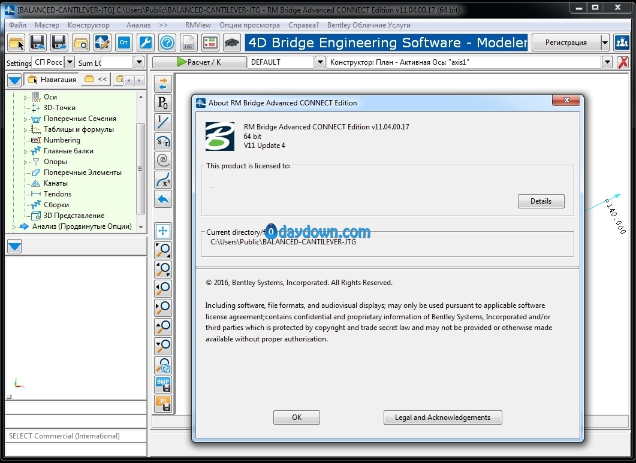This screenshot has width=636, height=463.
Task: Select the straight line segment tool
Action: pyautogui.click(x=163, y=122)
